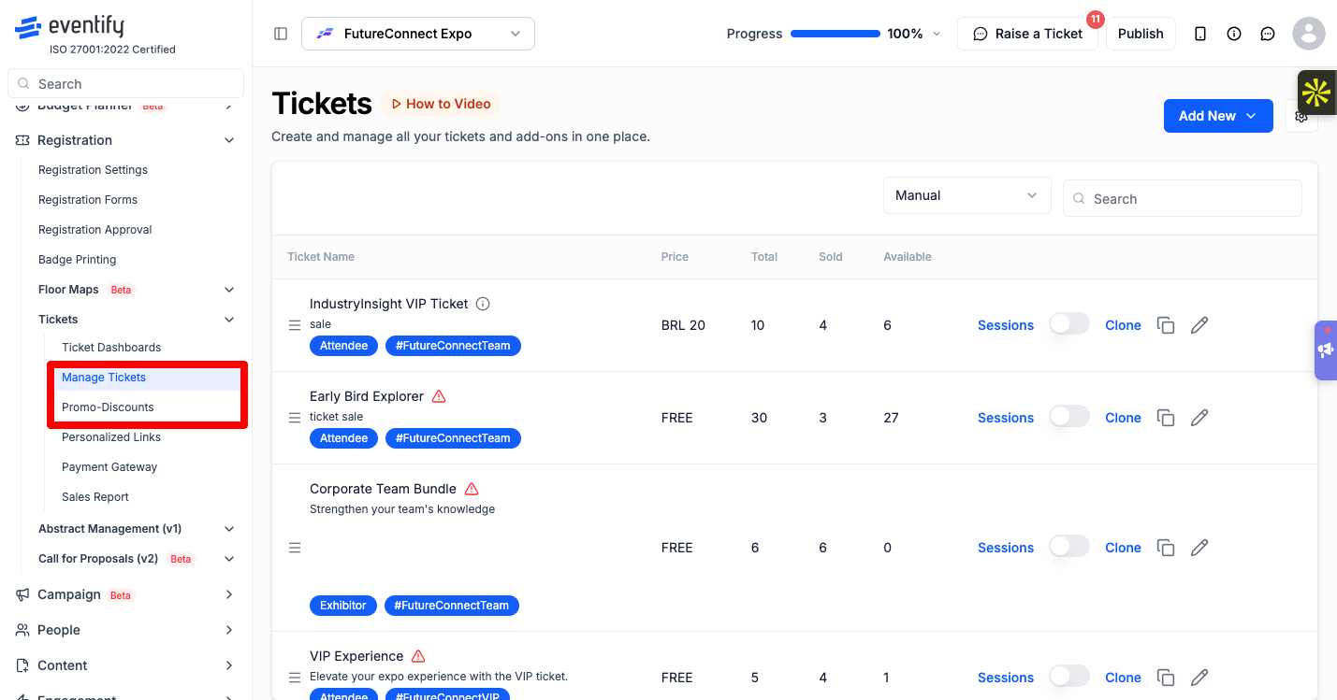Open the mobile preview icon
The image size is (1337, 700).
click(x=1200, y=34)
